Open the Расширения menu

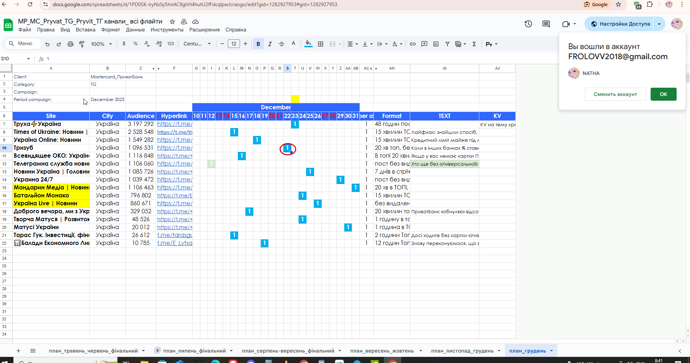[x=205, y=30]
